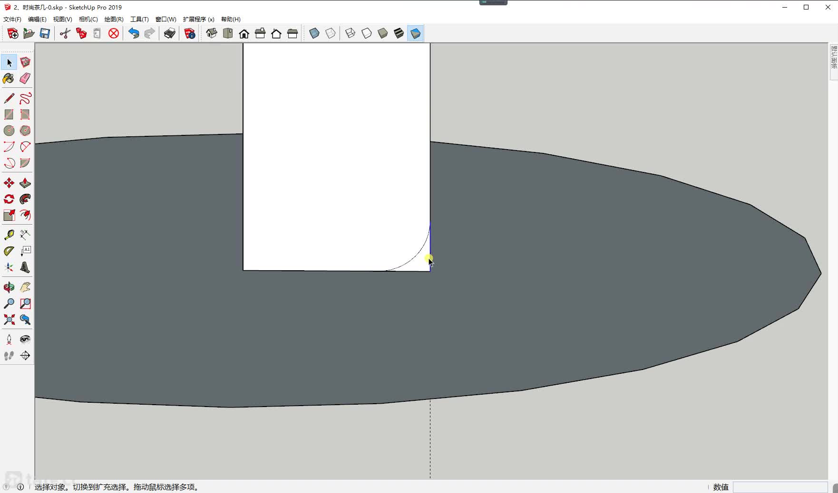
Task: Open Model Info icon
Action: (190, 33)
